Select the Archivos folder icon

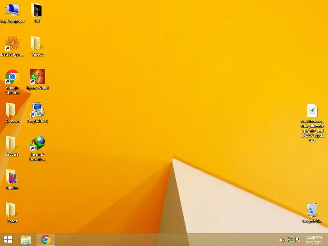11,110
